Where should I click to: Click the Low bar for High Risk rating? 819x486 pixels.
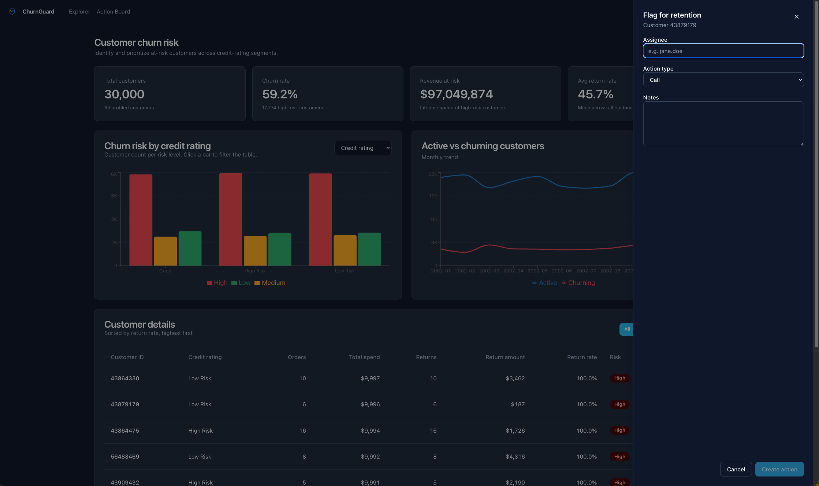click(x=280, y=249)
